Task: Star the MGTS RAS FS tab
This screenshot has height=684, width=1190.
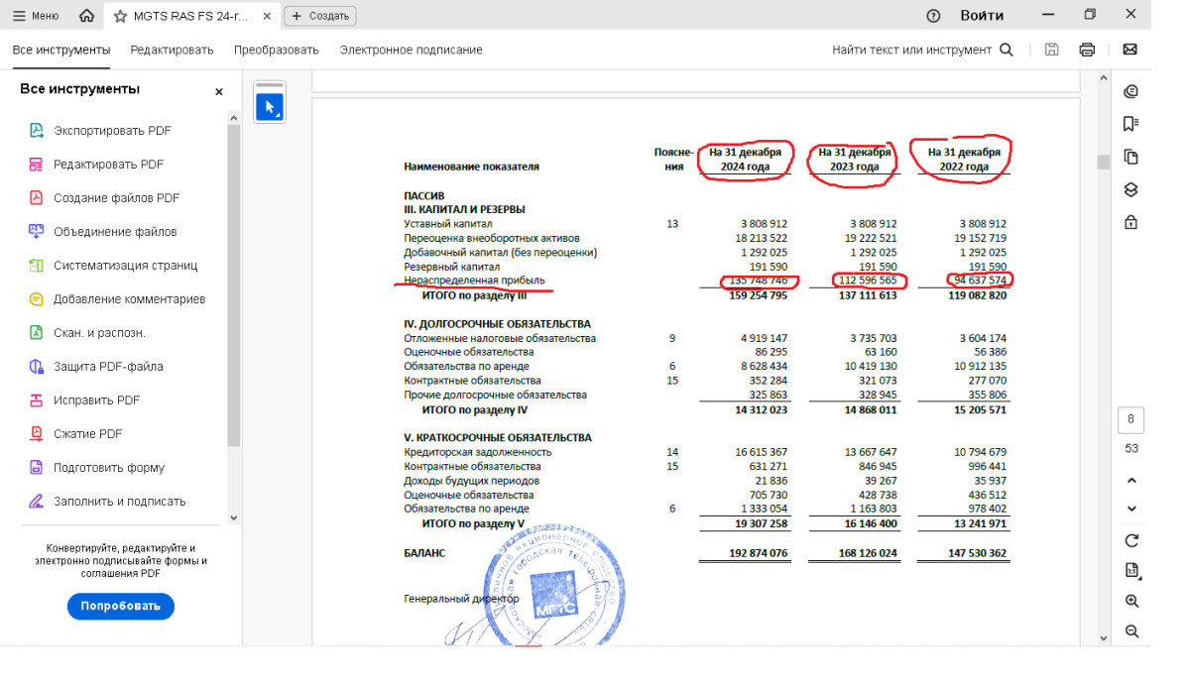Action: point(121,16)
